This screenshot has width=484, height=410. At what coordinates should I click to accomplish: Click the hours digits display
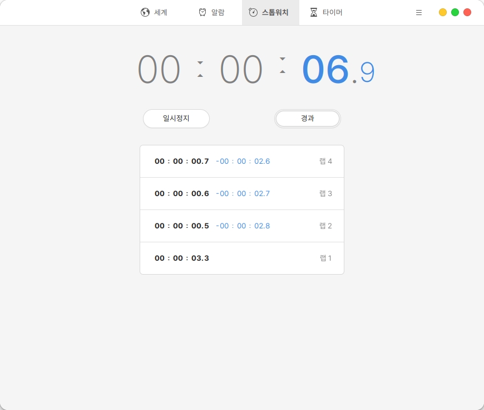[159, 71]
